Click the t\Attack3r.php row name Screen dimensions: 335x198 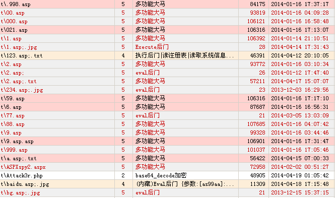point(22,175)
